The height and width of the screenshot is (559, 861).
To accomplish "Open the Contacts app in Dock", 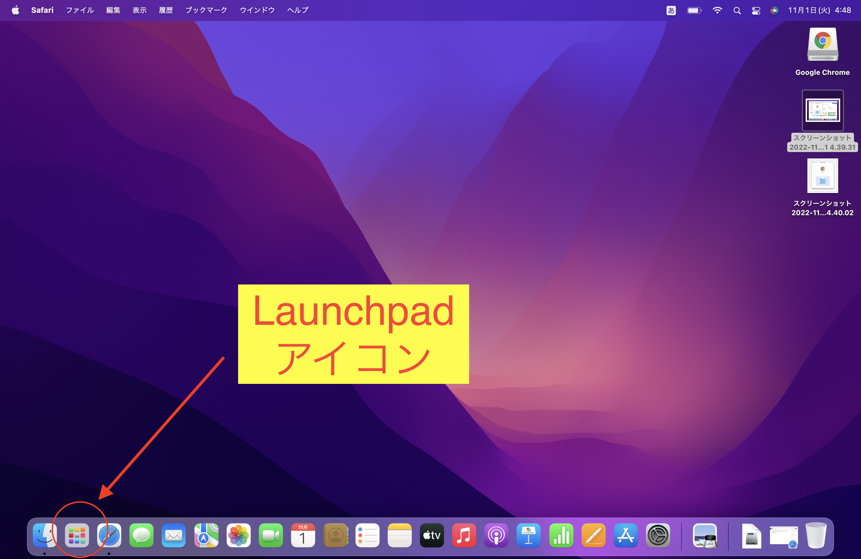I will click(x=335, y=535).
